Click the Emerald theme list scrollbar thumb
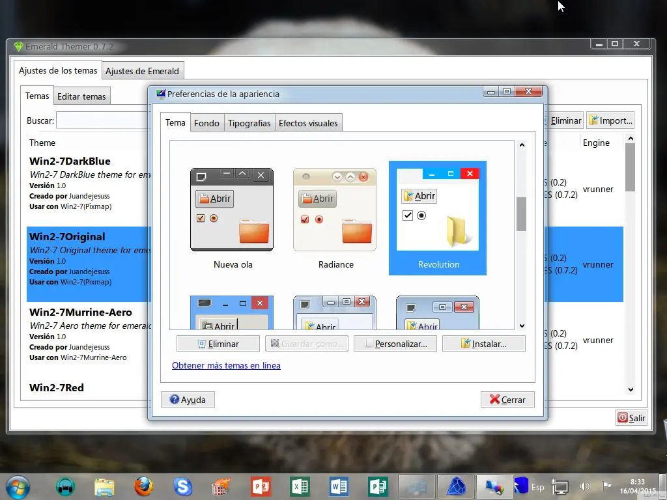The width and height of the screenshot is (667, 500). [631, 167]
